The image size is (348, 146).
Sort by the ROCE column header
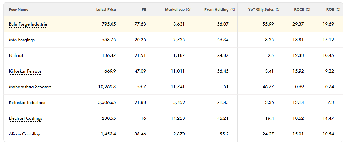[302, 10]
